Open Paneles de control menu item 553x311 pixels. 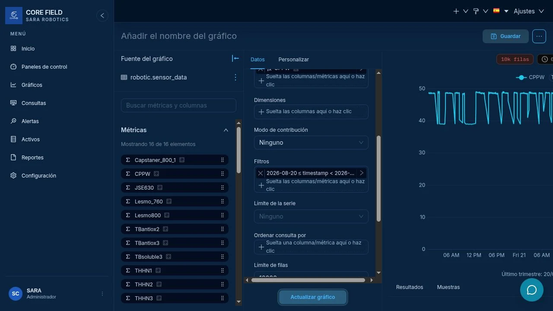point(44,67)
